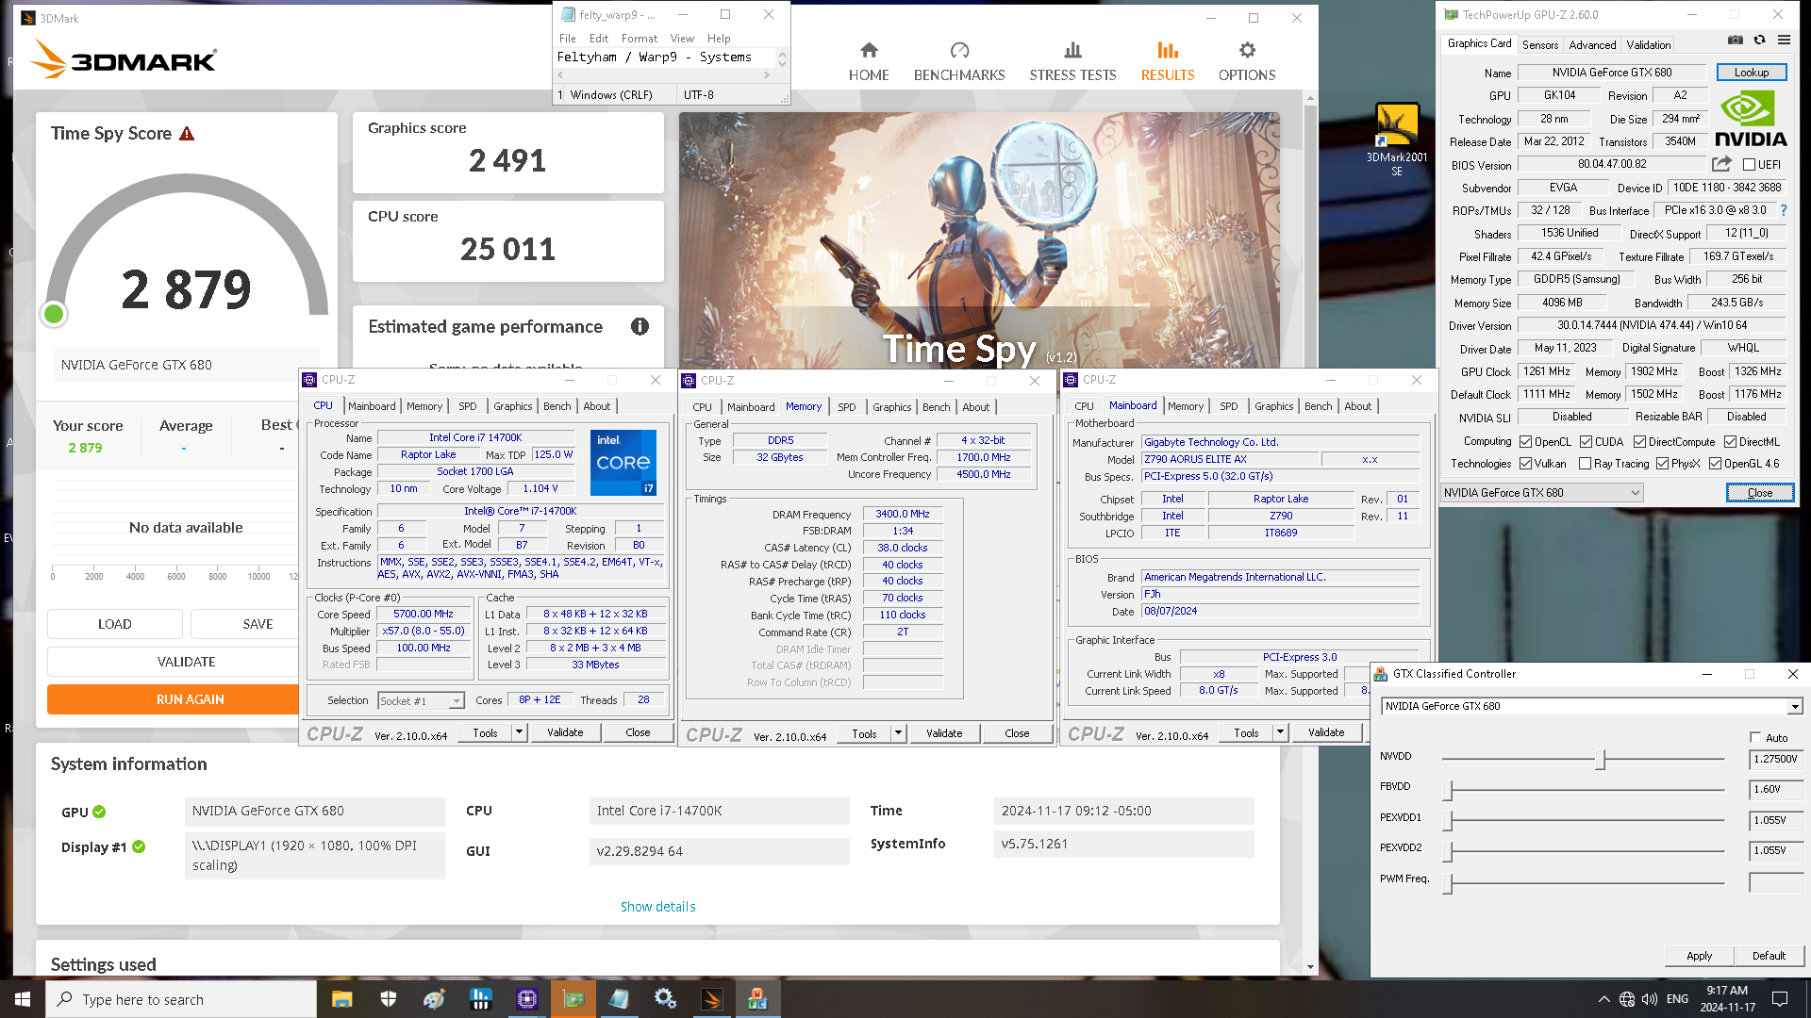Open the gears taskbar icon
This screenshot has width=1811, height=1018.
665,999
